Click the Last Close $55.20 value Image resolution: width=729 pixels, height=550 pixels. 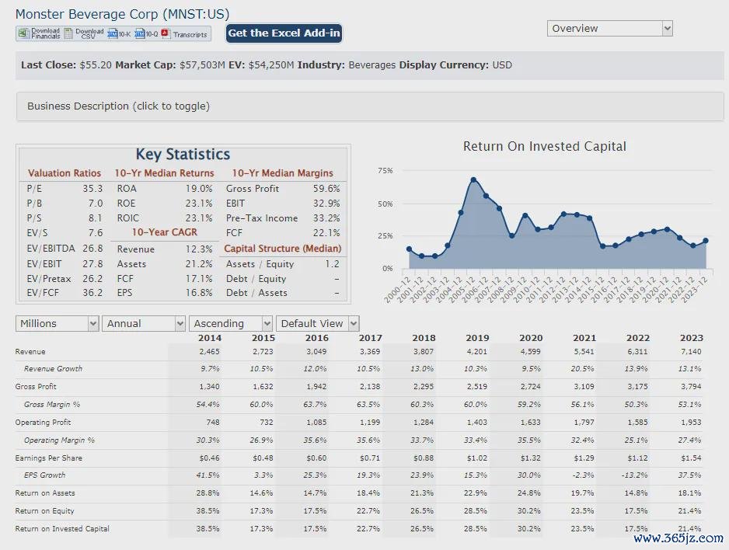pos(96,65)
